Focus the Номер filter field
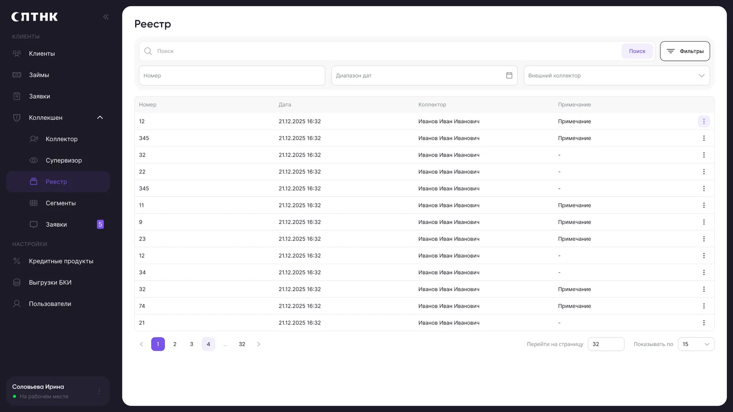Screen dimensions: 733x412 click(x=232, y=76)
